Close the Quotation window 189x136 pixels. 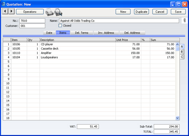(x=185, y=4)
